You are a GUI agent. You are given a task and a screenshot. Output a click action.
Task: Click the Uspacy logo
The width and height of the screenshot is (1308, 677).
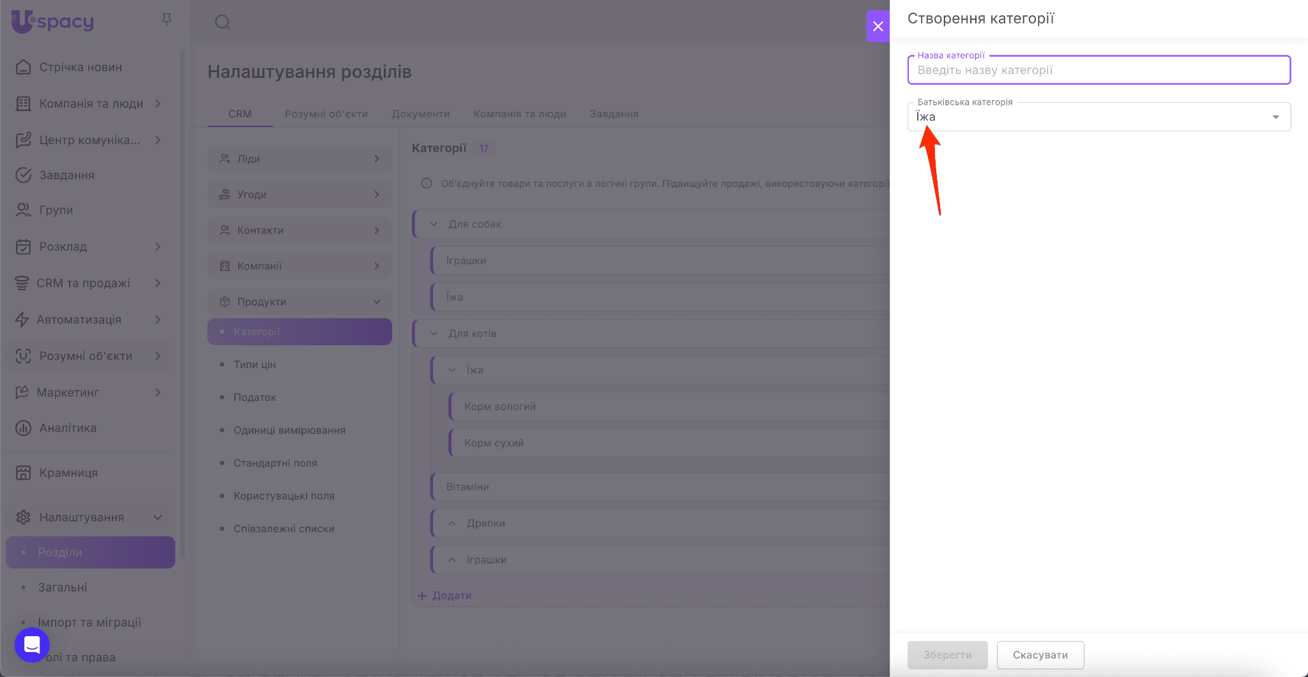[x=53, y=22]
